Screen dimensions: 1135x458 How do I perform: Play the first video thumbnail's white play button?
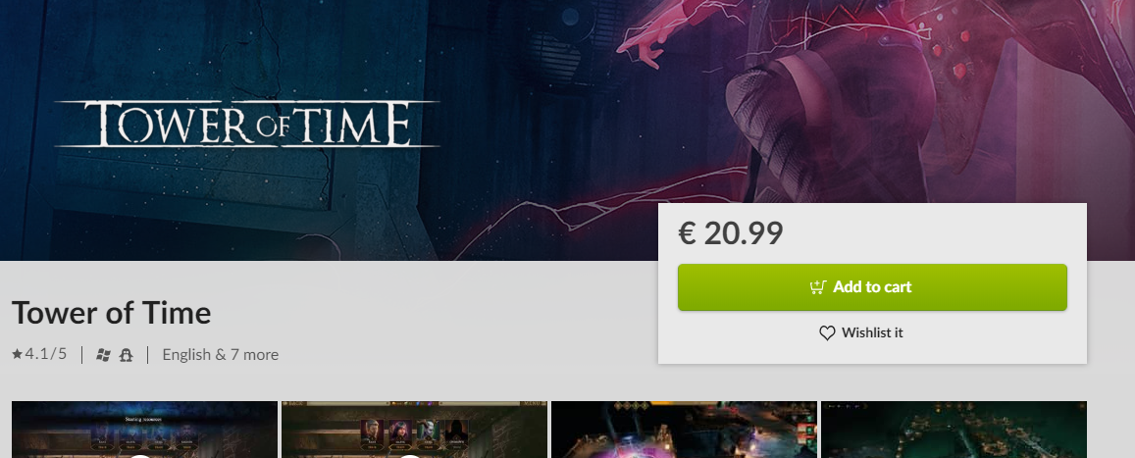tap(139, 456)
